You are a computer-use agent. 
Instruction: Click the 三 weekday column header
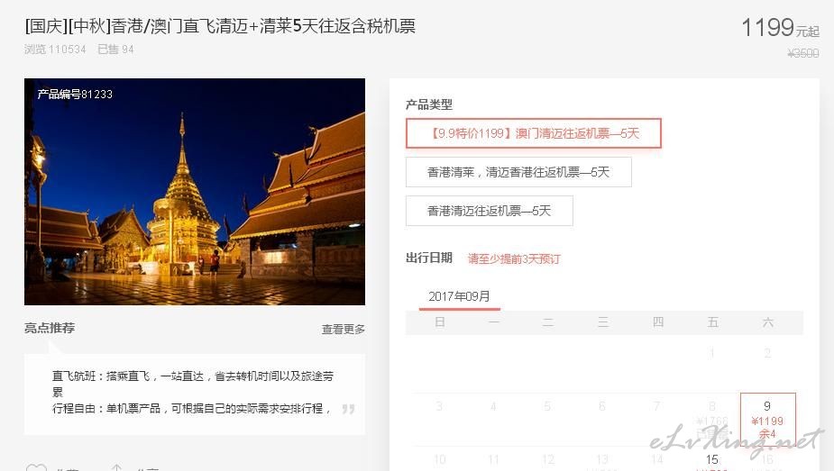click(603, 322)
